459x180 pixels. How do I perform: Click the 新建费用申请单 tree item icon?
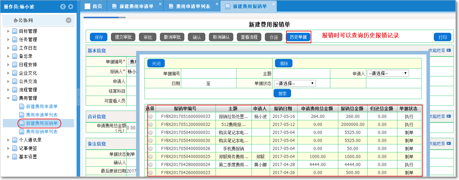(22, 106)
